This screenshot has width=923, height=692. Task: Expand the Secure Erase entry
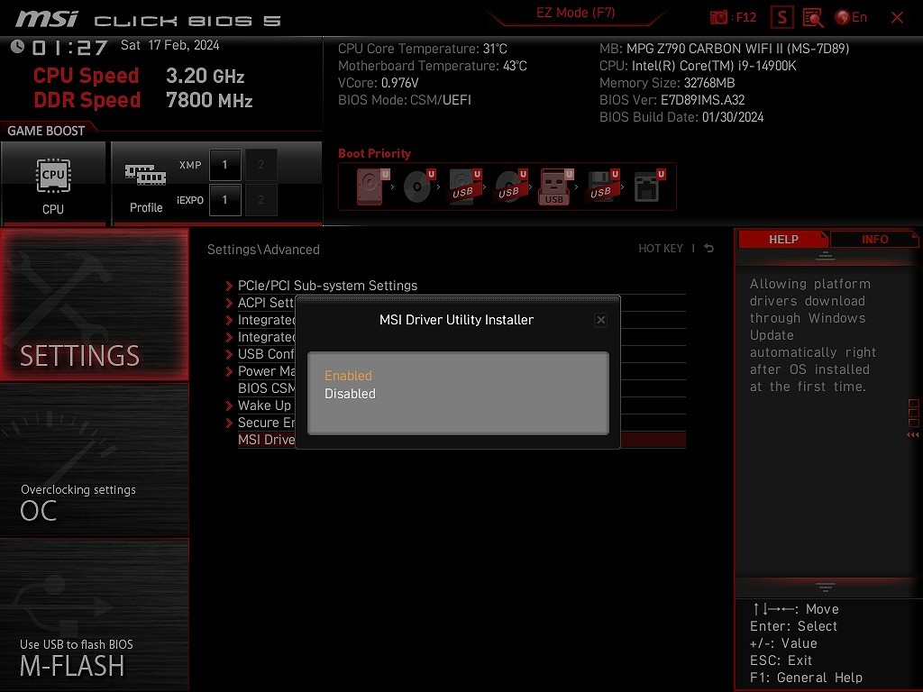260,423
